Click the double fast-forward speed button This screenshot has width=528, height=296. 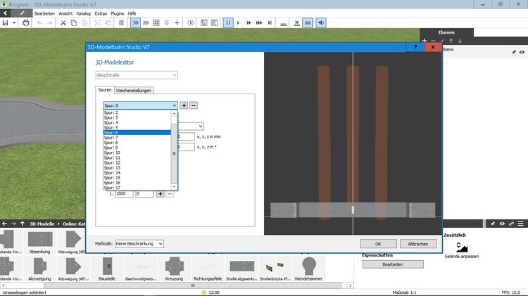(249, 23)
